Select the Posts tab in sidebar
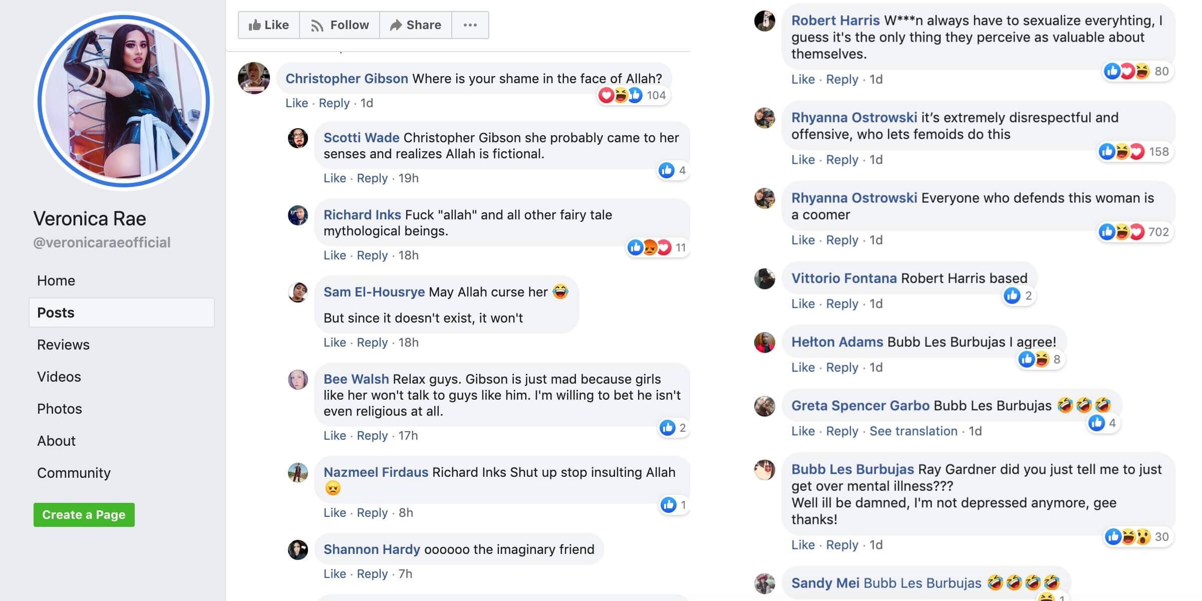 [x=122, y=313]
